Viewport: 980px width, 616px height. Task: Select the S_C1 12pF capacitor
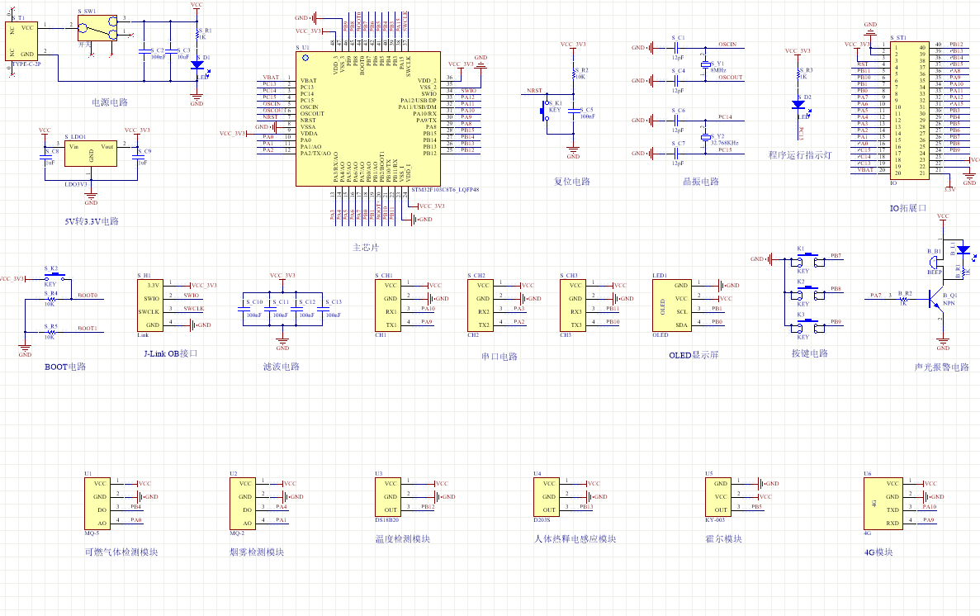677,47
